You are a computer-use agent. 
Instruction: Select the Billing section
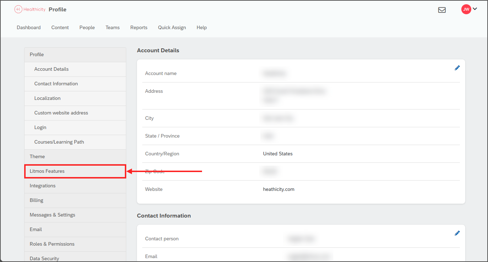pyautogui.click(x=36, y=200)
